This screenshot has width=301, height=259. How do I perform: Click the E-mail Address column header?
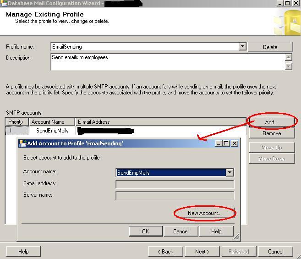(160, 122)
